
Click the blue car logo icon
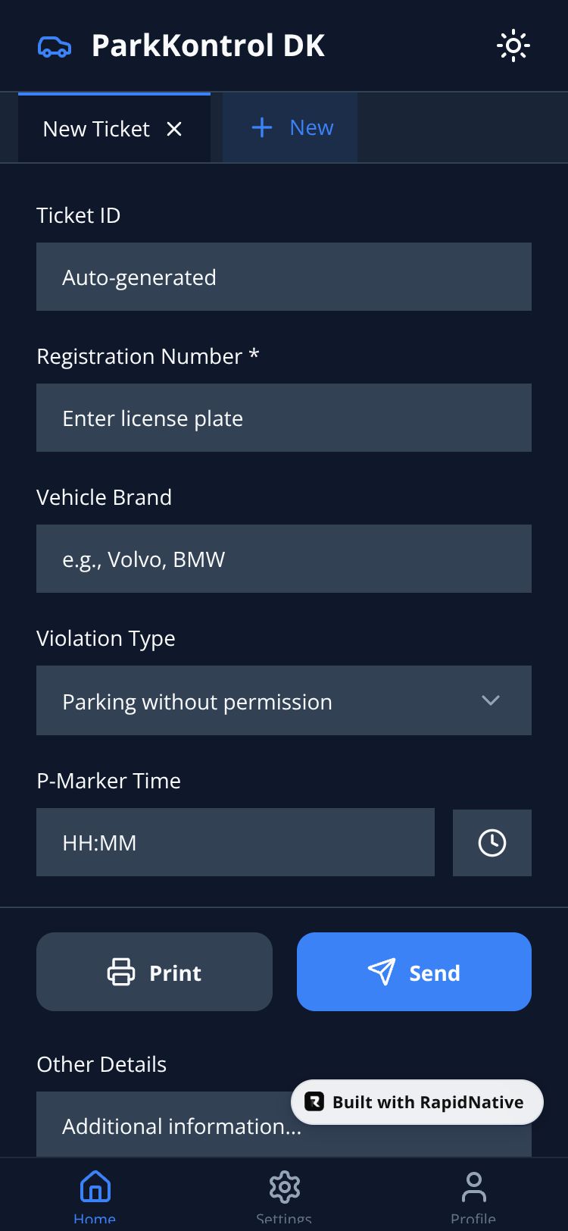[55, 47]
